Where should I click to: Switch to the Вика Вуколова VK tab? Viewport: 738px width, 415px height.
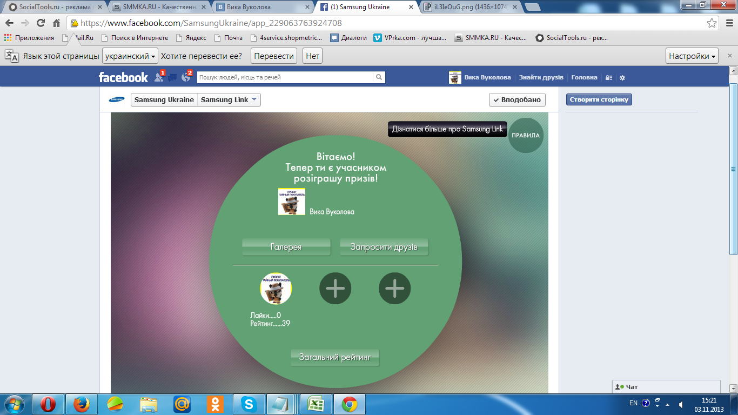coord(262,7)
